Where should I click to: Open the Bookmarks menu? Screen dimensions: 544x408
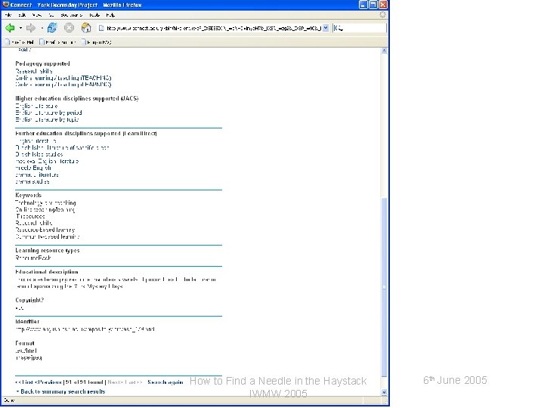click(x=71, y=15)
